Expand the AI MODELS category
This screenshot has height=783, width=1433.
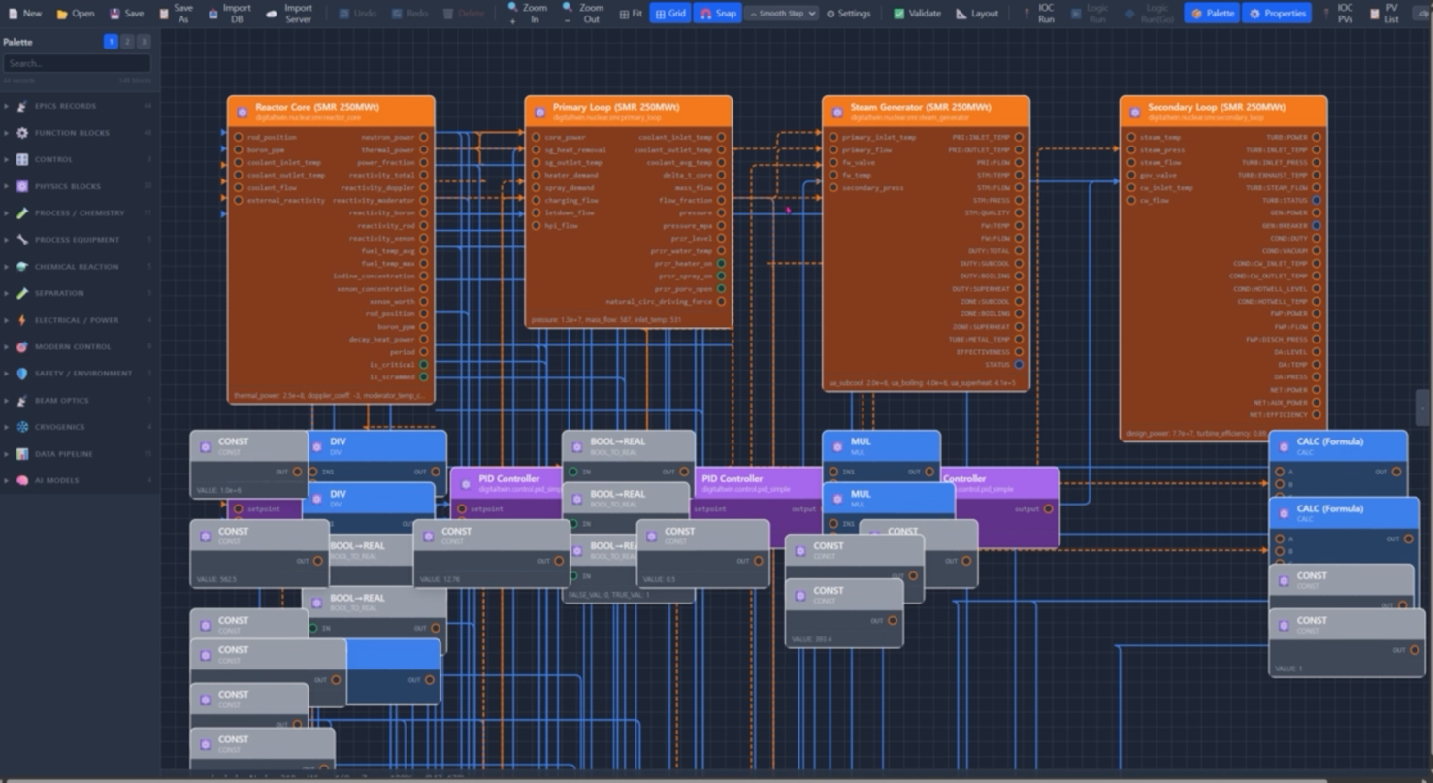(x=78, y=480)
